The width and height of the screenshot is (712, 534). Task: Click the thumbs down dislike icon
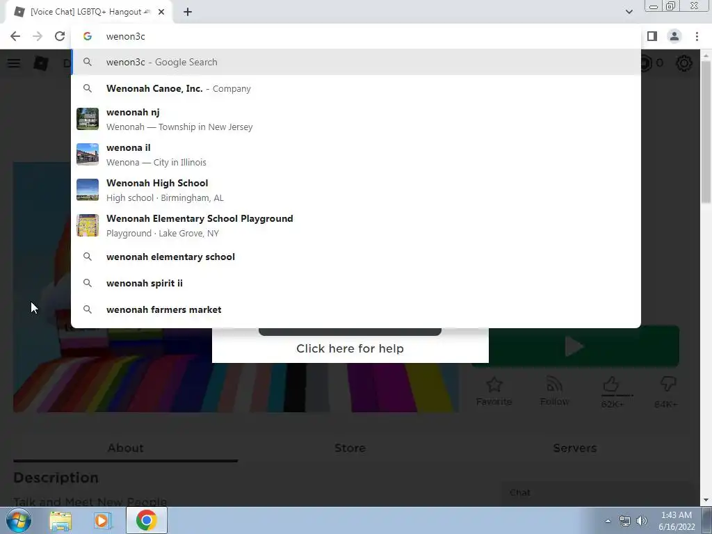click(x=667, y=384)
